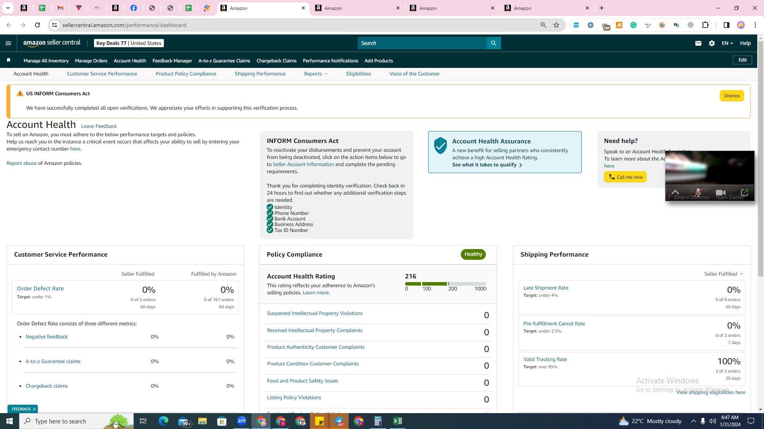This screenshot has width=764, height=429.
Task: Open the messages envelope icon
Action: coord(698,43)
